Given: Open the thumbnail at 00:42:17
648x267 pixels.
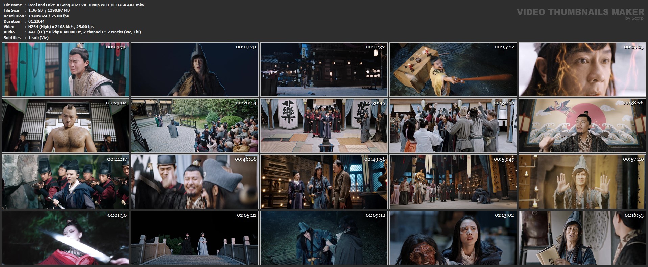Looking at the screenshot, I should (x=66, y=181).
